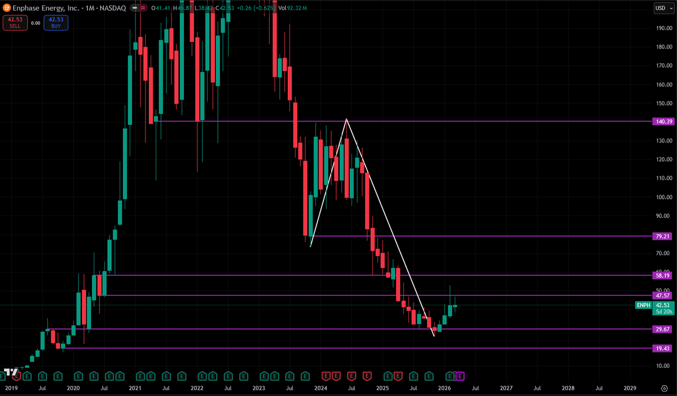This screenshot has width=677, height=396.
Task: Click the ENPH ticker label on price axis
Action: [x=643, y=306]
